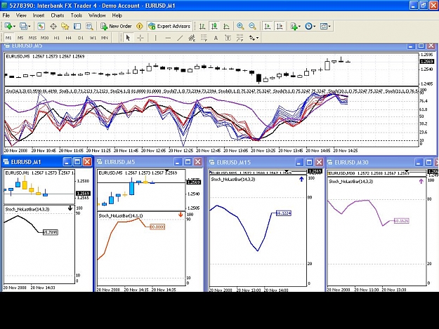Select the Arrows drawing tool
439x329 pixels.
coord(252,38)
